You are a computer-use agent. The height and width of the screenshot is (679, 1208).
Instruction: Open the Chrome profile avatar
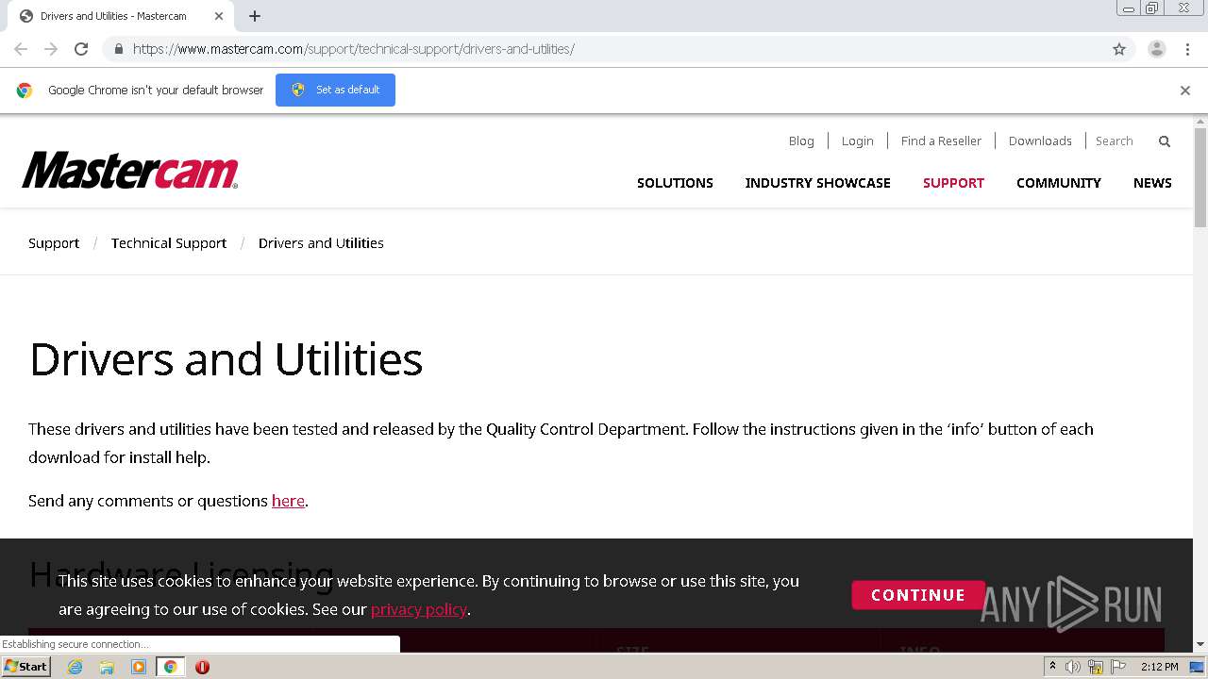coord(1156,49)
